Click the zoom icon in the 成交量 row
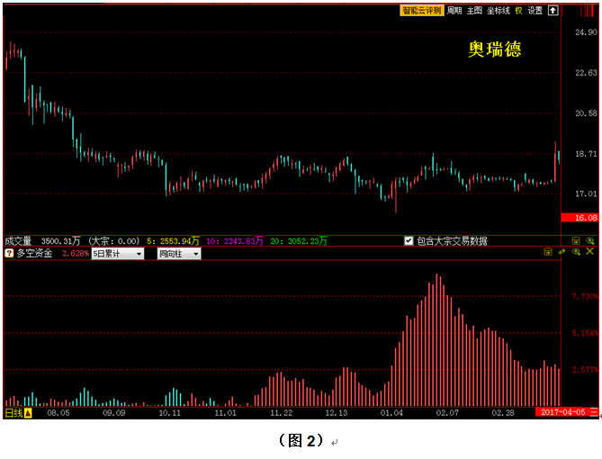 [x=590, y=241]
